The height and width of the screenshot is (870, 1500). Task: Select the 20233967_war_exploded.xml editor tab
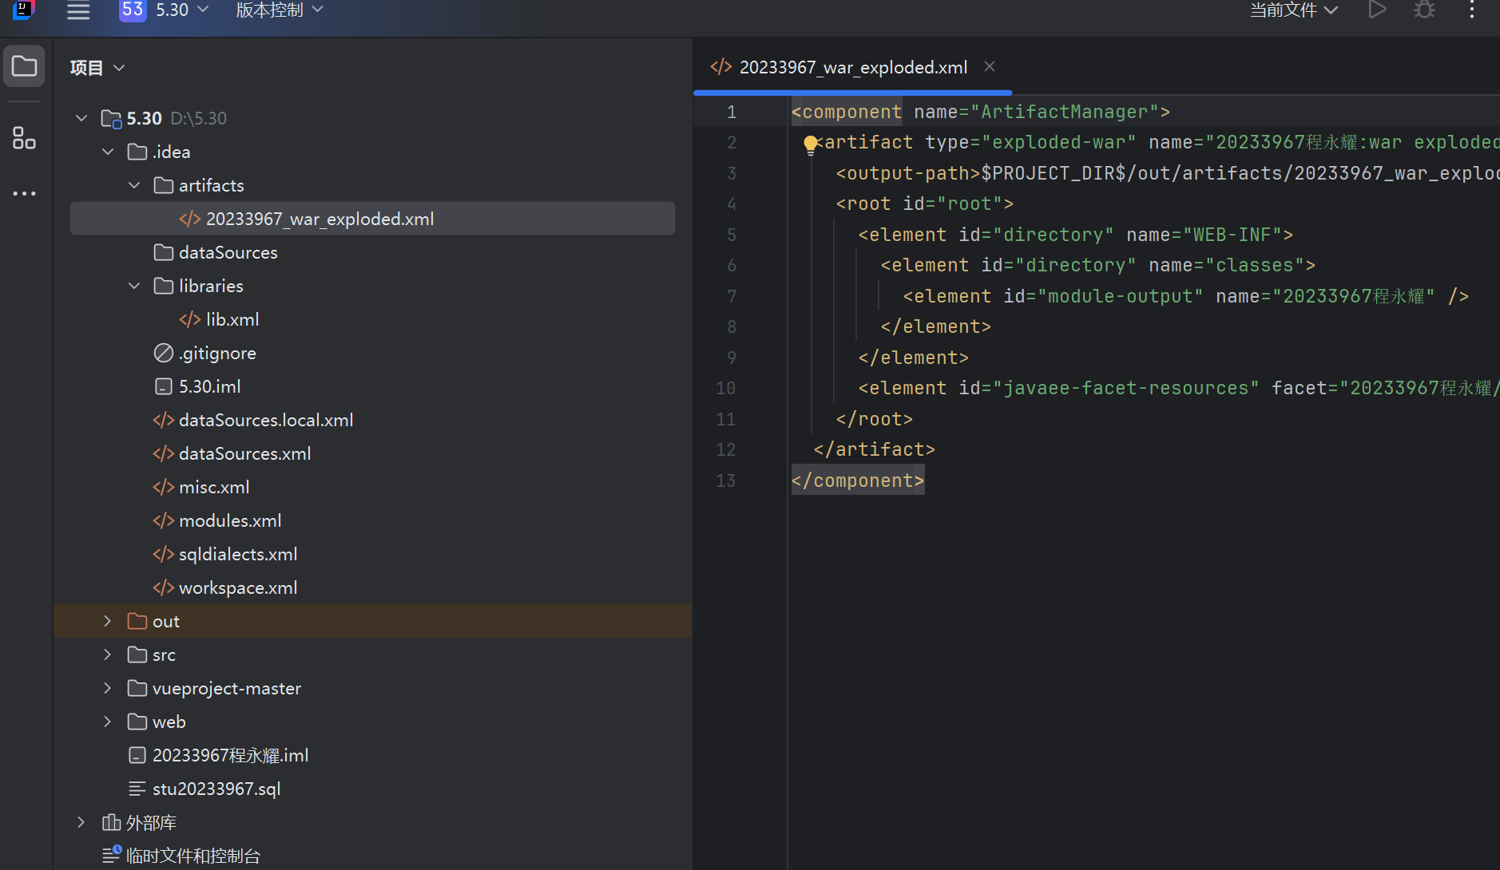[x=852, y=67]
